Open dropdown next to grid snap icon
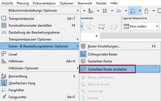Viewport: 161px width, 101px height. [112, 11]
